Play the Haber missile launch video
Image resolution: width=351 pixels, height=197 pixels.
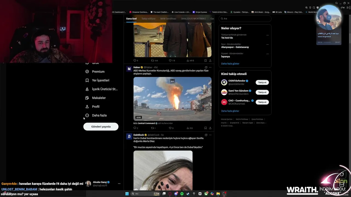[x=172, y=99]
